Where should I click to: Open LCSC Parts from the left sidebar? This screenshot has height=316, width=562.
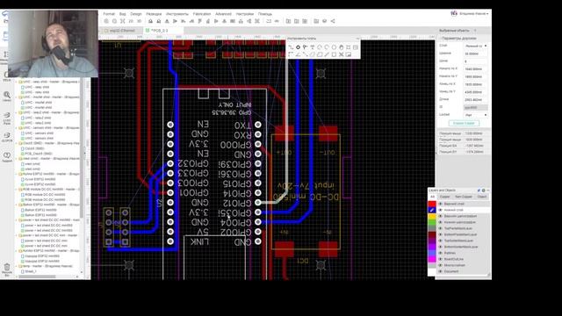7,118
